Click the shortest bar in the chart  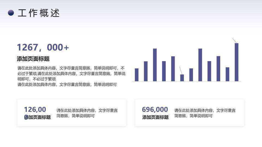coord(182,78)
